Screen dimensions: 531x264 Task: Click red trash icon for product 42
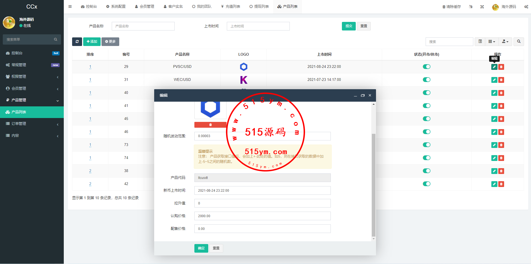click(x=501, y=184)
